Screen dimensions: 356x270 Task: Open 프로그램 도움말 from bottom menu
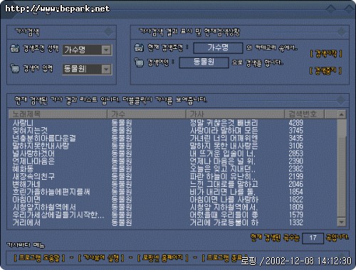click(x=39, y=258)
